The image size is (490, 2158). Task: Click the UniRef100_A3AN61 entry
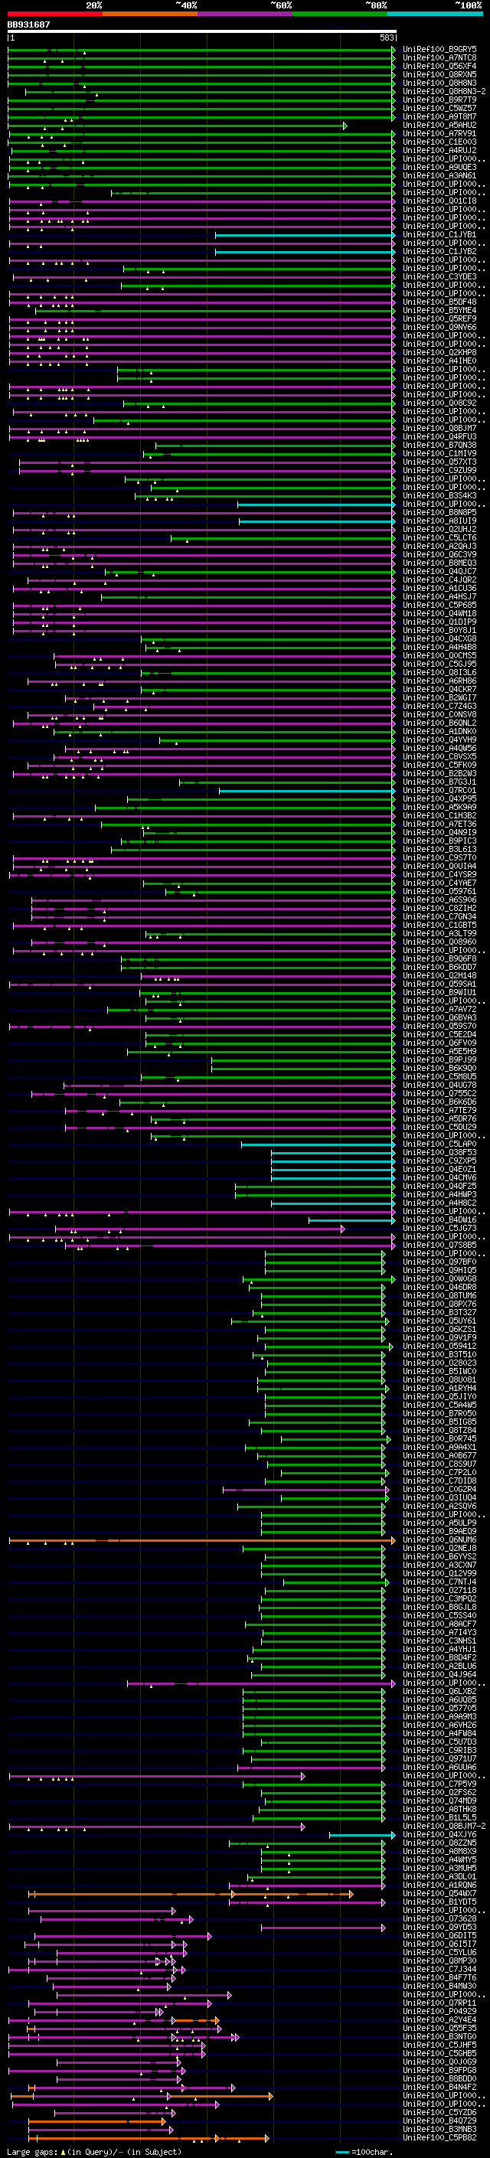pyautogui.click(x=439, y=176)
